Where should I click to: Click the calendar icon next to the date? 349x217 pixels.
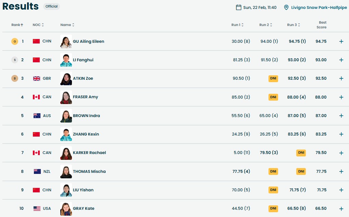click(x=239, y=7)
